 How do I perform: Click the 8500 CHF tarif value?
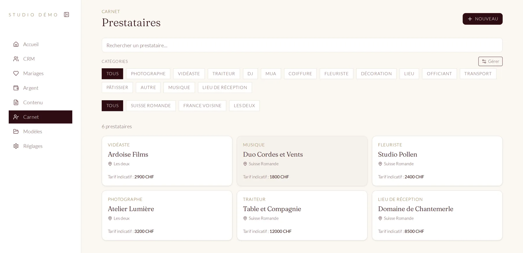[x=414, y=231]
